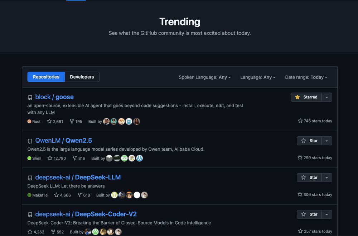Click the repository icon beside DeepSeek-LLM
Screen dimensions: 358x236
(30, 178)
